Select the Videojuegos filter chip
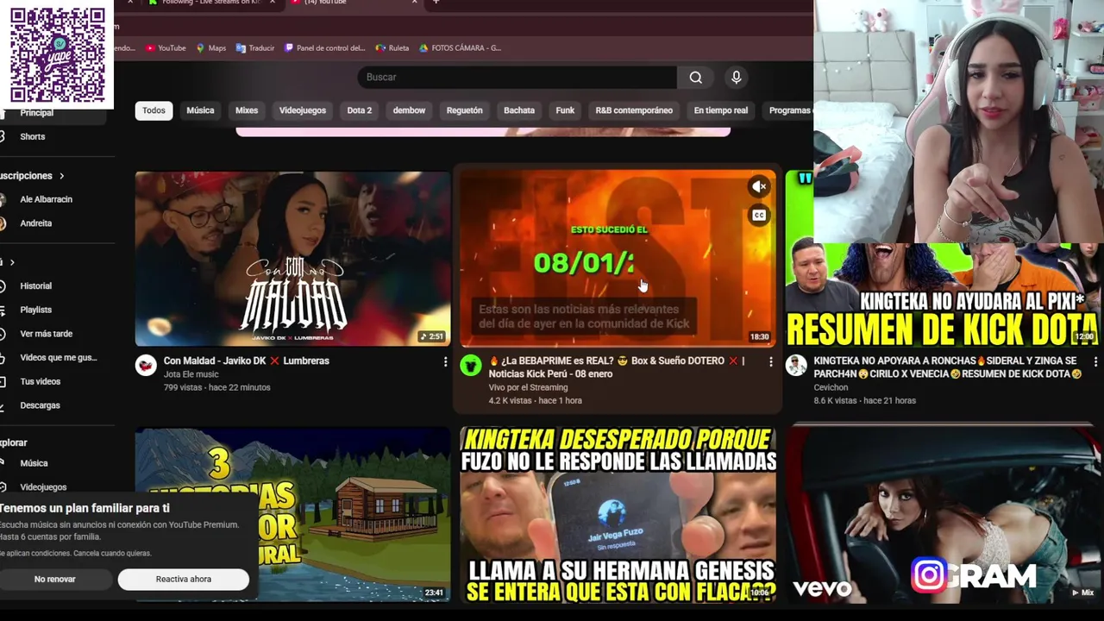This screenshot has height=621, width=1104. tap(303, 110)
